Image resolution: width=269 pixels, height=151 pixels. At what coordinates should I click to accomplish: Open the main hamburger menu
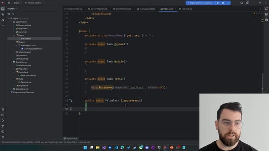9,3
